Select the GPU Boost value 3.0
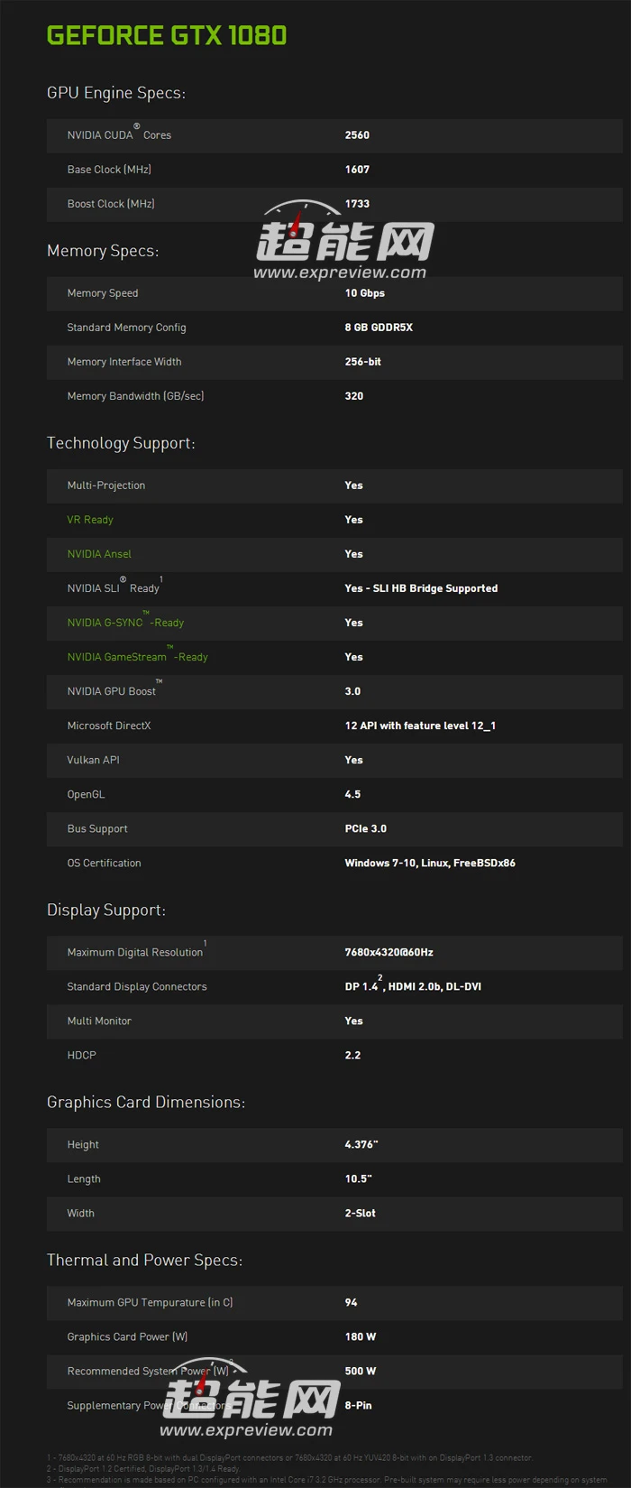Image resolution: width=631 pixels, height=1488 pixels. coord(352,691)
